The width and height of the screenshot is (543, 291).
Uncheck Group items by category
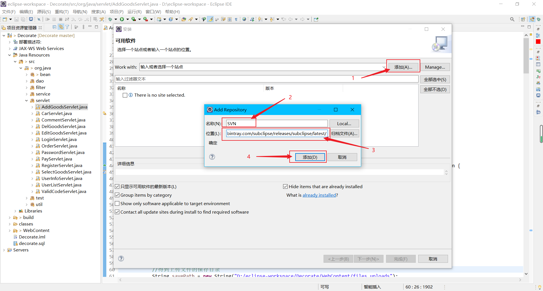[117, 195]
